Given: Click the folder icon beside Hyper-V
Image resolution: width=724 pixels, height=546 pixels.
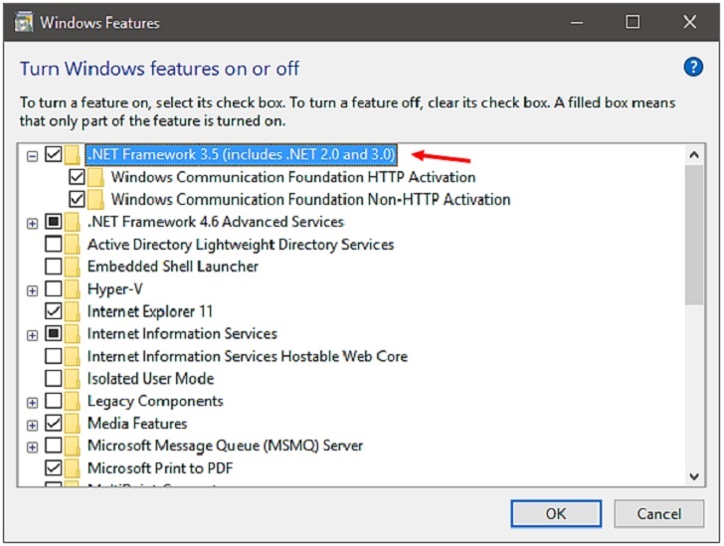Looking at the screenshot, I should click(72, 289).
